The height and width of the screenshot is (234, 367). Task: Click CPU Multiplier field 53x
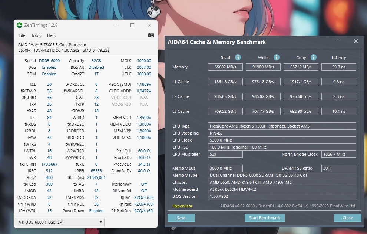pyautogui.click(x=225, y=154)
